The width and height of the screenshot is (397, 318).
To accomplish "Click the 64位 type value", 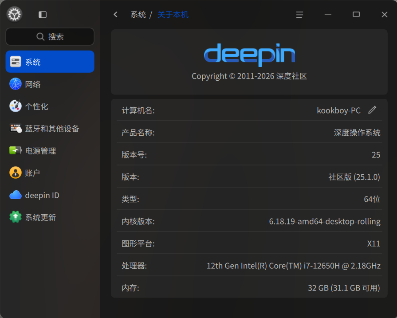I will [x=372, y=199].
